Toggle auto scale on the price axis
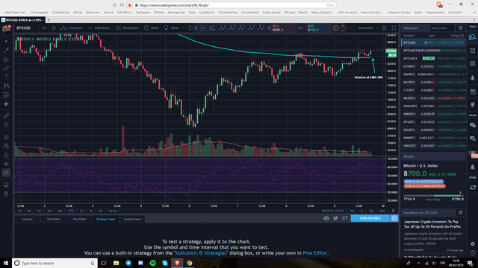The image size is (478, 268). [x=382, y=211]
